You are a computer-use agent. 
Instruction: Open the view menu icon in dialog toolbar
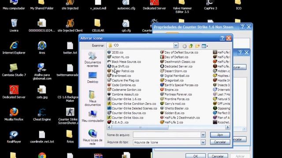tap(204, 46)
